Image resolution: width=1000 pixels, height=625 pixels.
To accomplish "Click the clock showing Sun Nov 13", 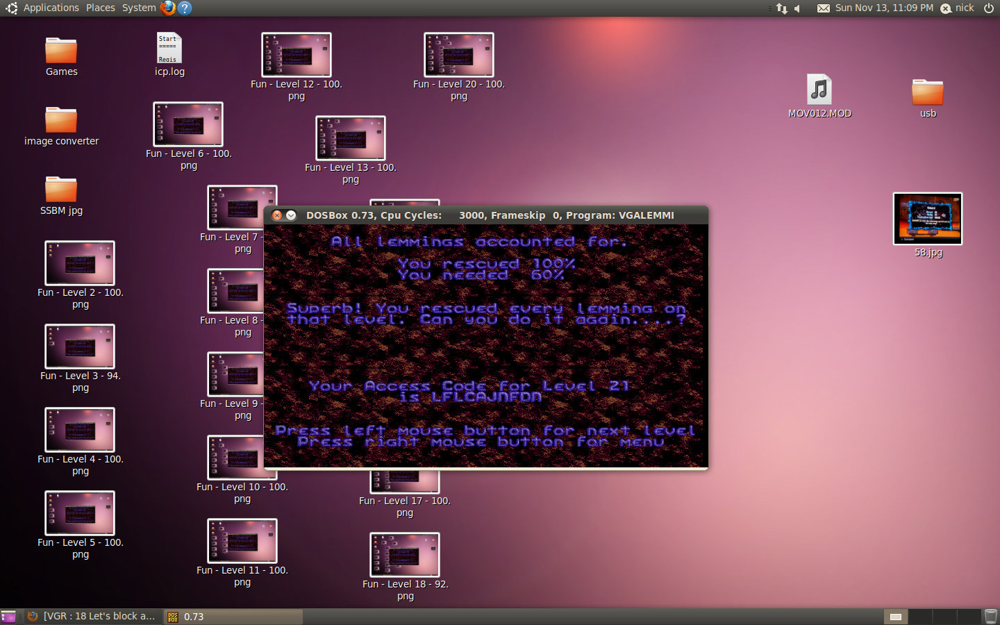I will click(x=884, y=8).
